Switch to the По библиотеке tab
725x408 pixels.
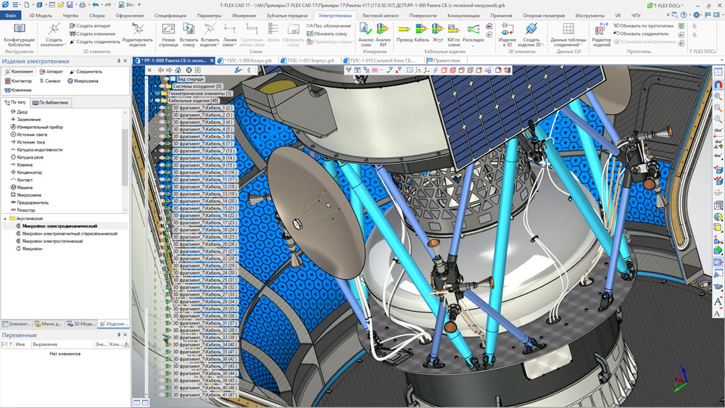(51, 103)
